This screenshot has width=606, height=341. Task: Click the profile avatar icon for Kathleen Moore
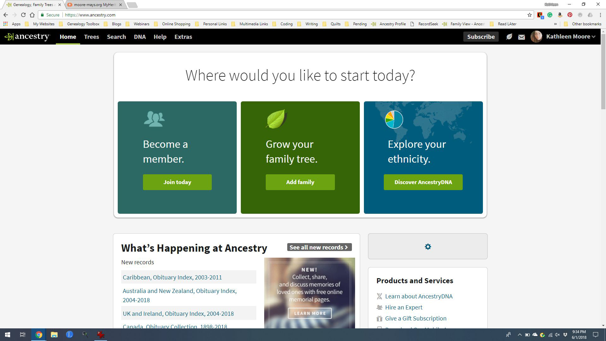click(x=537, y=37)
